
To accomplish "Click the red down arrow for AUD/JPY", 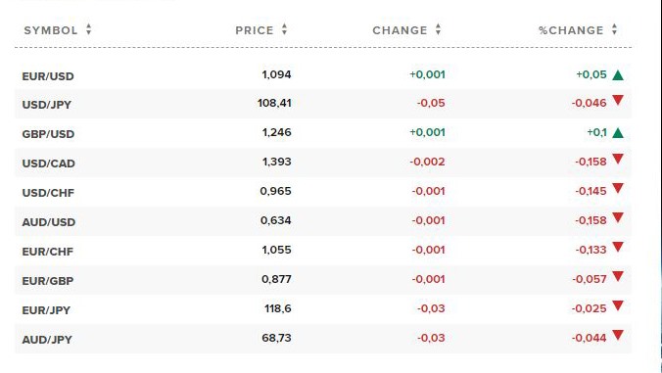I will pos(618,336).
